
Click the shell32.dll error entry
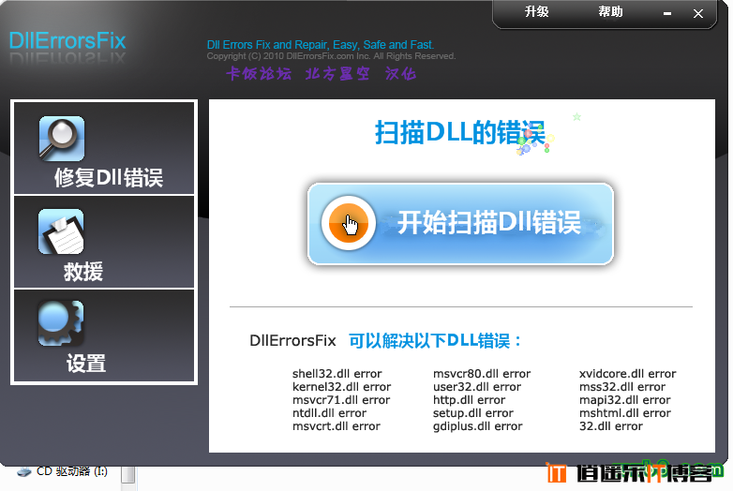(x=337, y=374)
